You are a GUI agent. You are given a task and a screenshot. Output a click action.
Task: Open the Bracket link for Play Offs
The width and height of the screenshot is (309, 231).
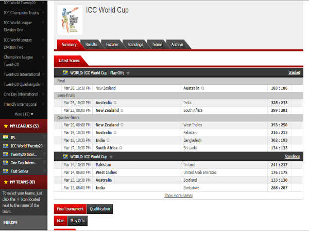[x=294, y=72]
